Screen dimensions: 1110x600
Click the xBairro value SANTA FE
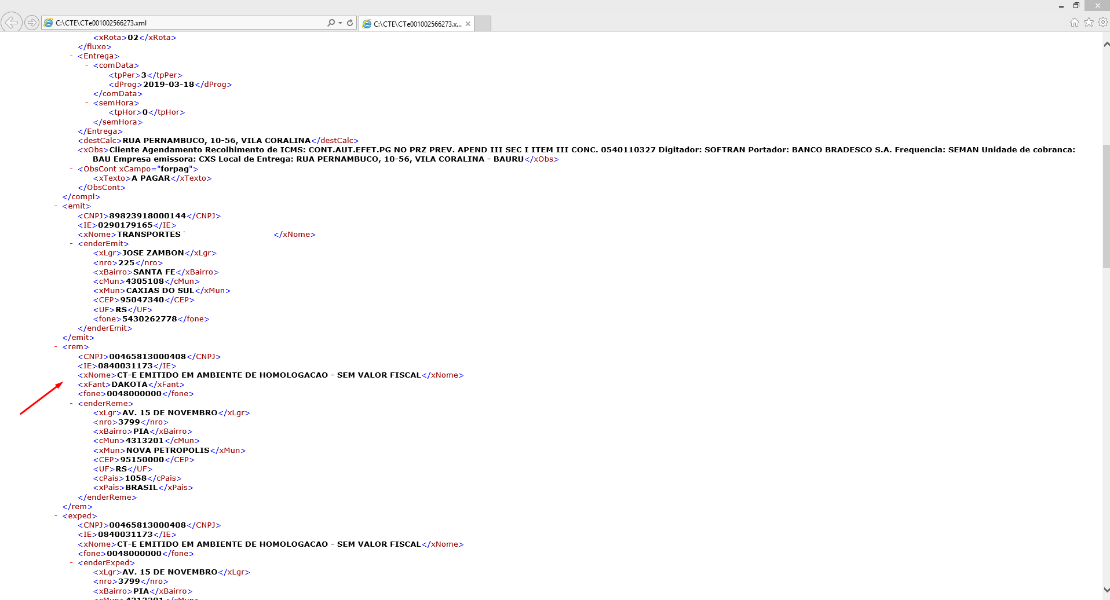point(154,272)
